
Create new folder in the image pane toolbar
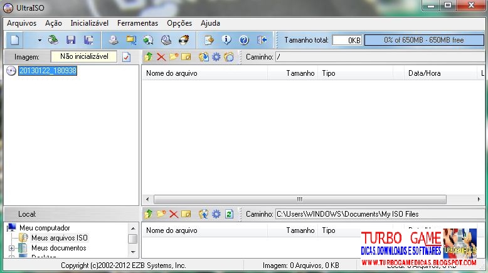pos(174,57)
